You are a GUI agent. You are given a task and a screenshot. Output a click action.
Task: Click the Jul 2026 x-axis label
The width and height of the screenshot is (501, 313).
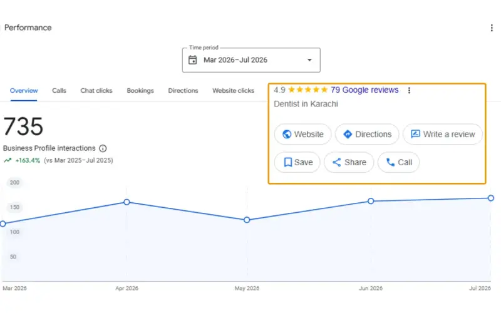click(480, 289)
